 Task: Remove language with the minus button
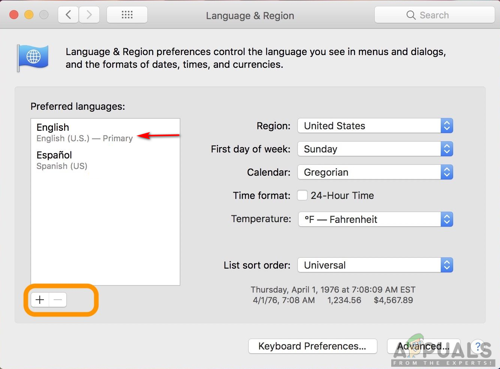pos(58,300)
